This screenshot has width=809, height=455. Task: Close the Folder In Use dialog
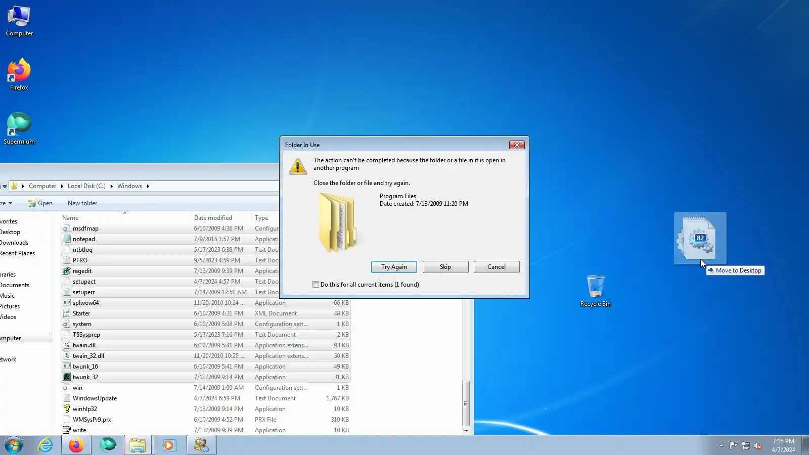(x=517, y=145)
